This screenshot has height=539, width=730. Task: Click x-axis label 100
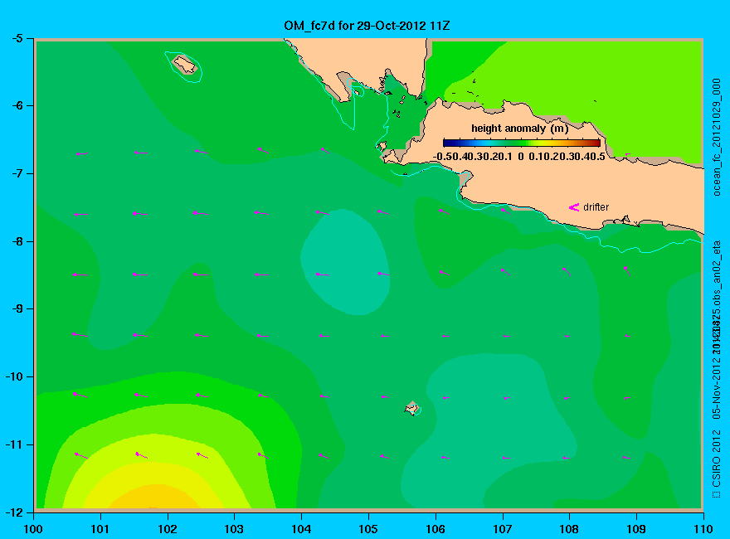tap(33, 529)
